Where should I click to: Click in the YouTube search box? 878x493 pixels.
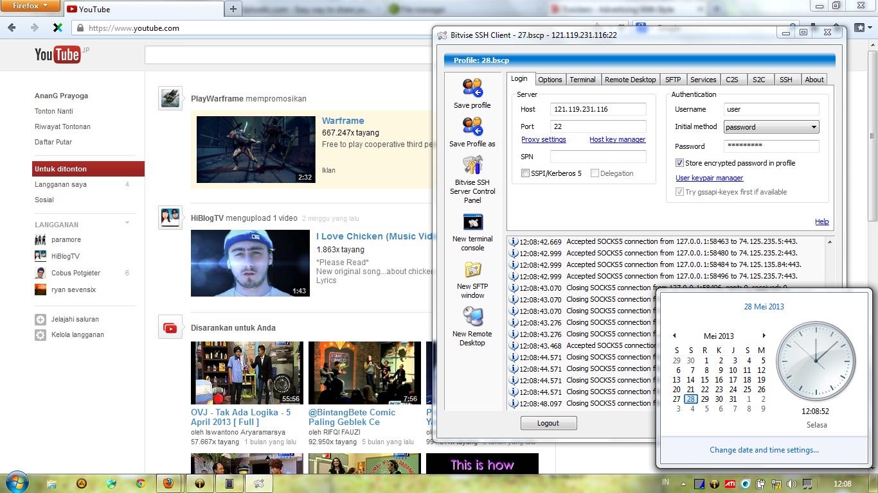(x=289, y=55)
